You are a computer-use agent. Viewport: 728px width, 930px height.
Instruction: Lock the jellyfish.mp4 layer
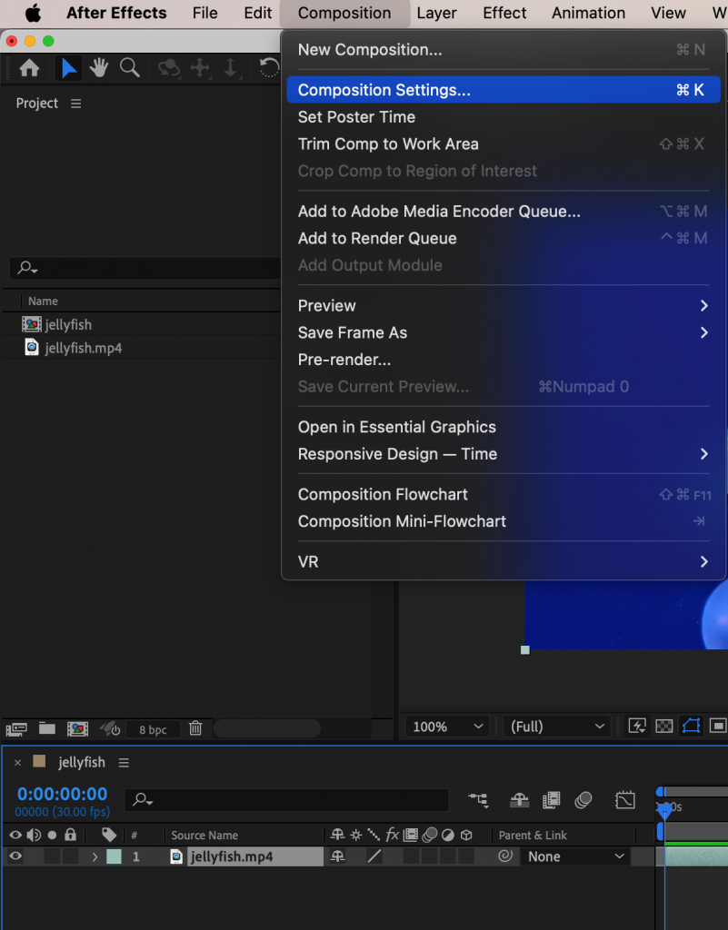70,856
